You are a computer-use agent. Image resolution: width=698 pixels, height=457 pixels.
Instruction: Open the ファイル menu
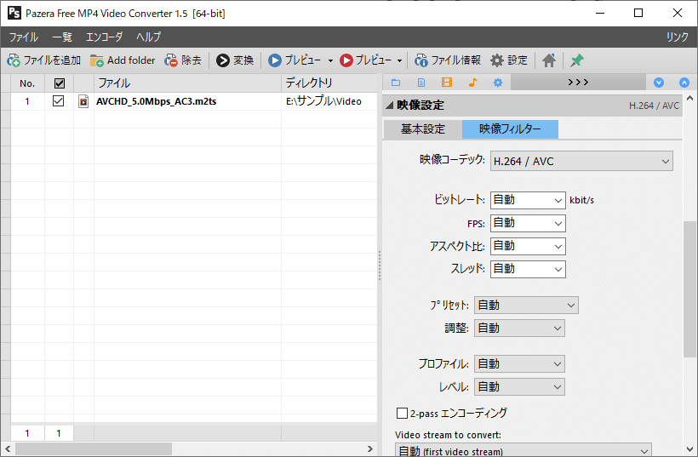24,37
